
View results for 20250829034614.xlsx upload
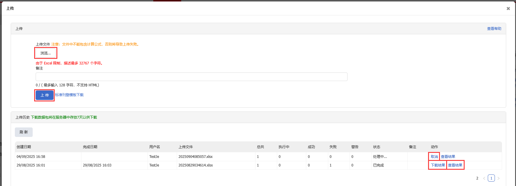455,165
